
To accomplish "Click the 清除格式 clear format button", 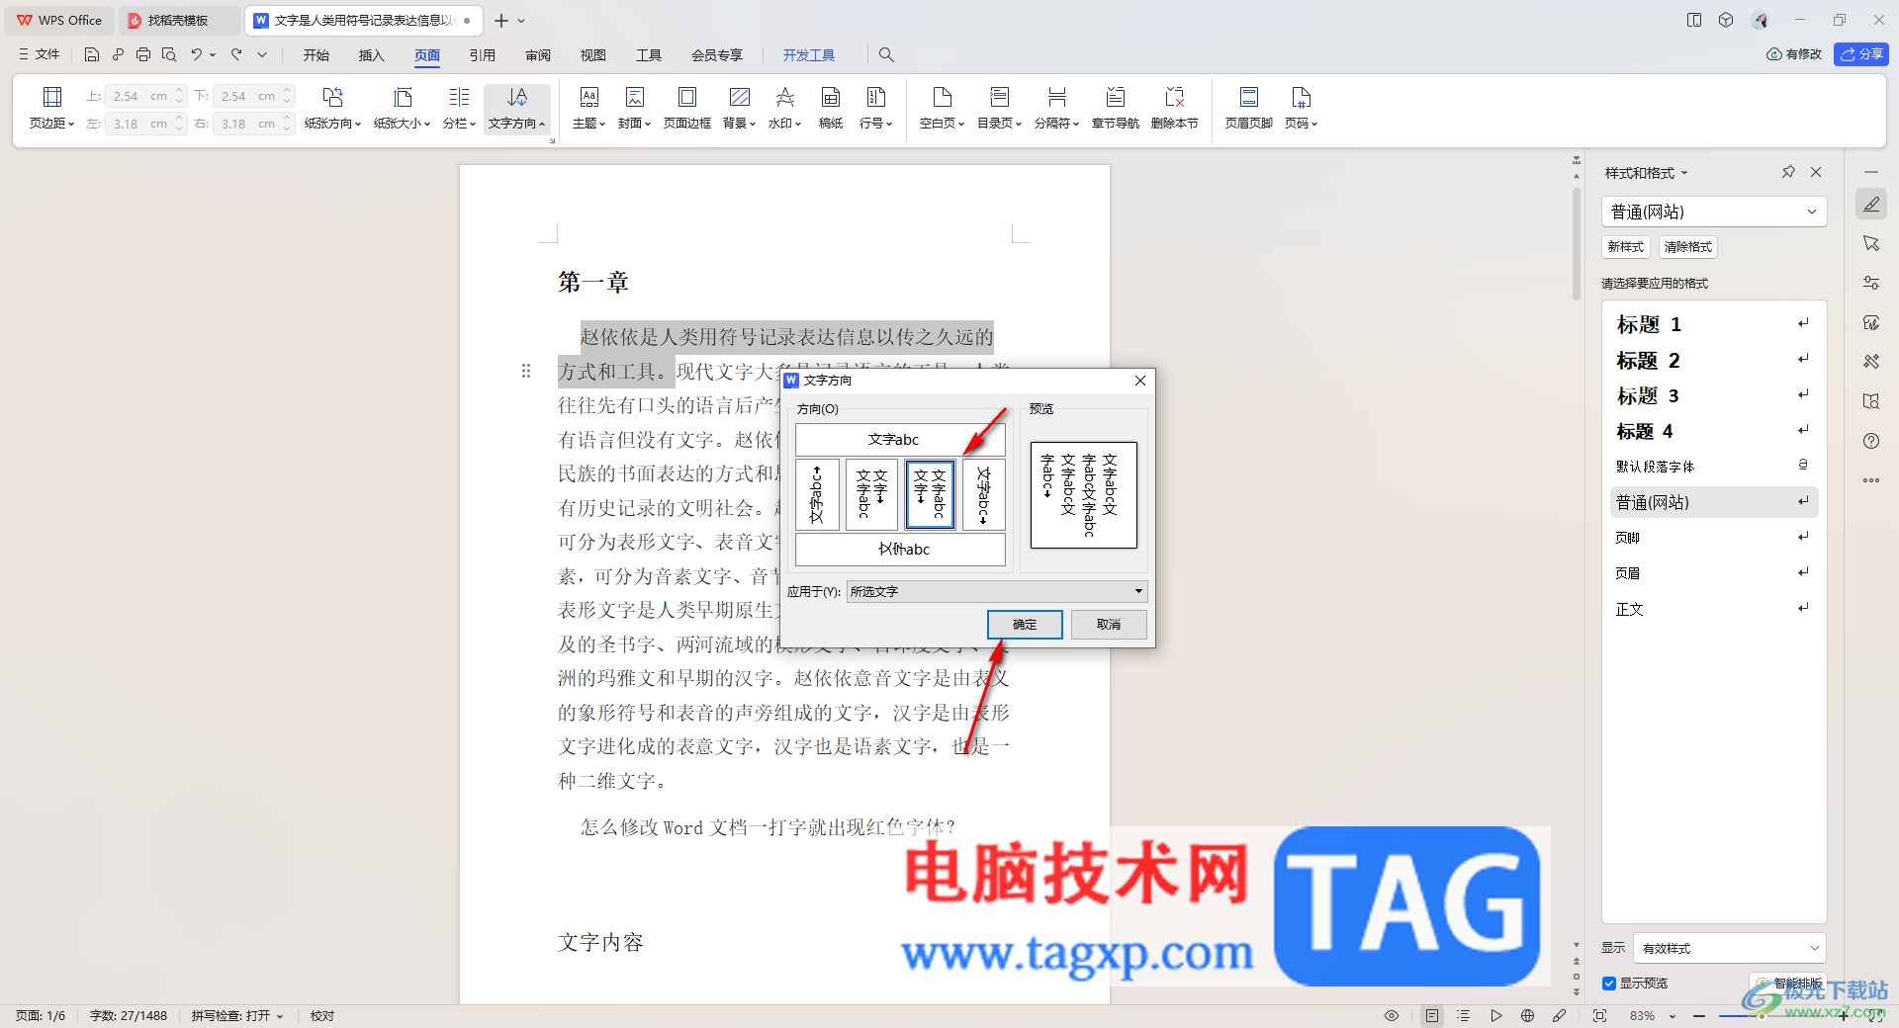I will point(1688,247).
